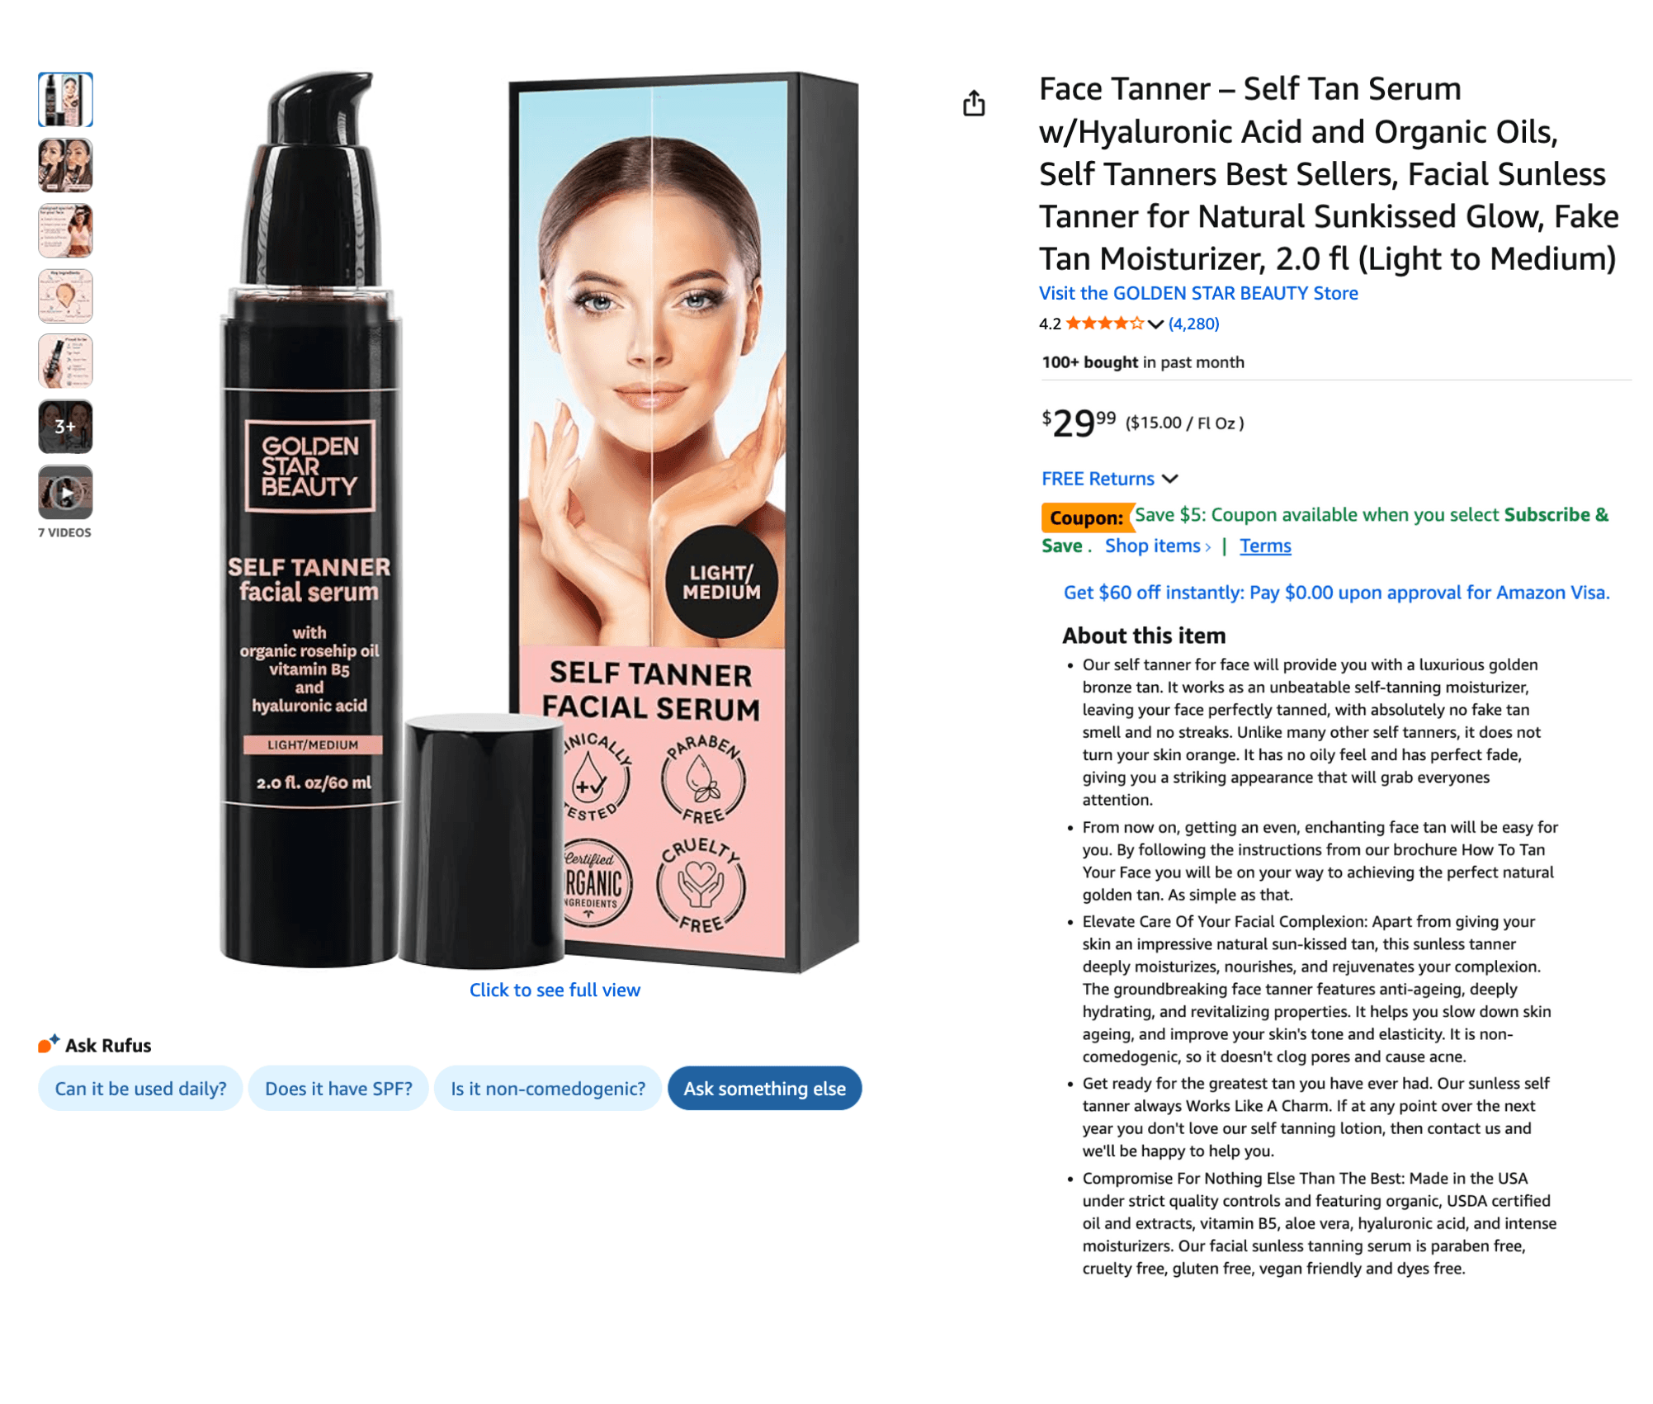Play the product video thumbnail
1653x1404 pixels.
[65, 493]
